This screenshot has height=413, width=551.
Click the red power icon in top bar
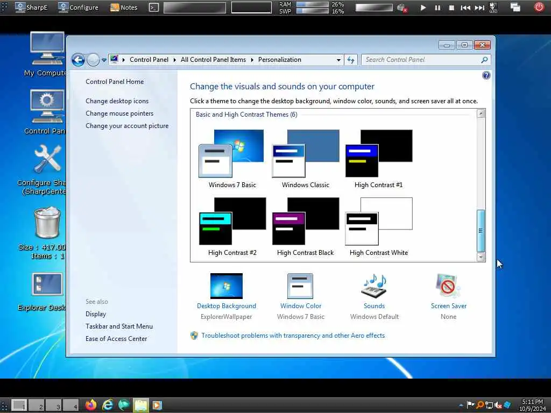pos(539,7)
